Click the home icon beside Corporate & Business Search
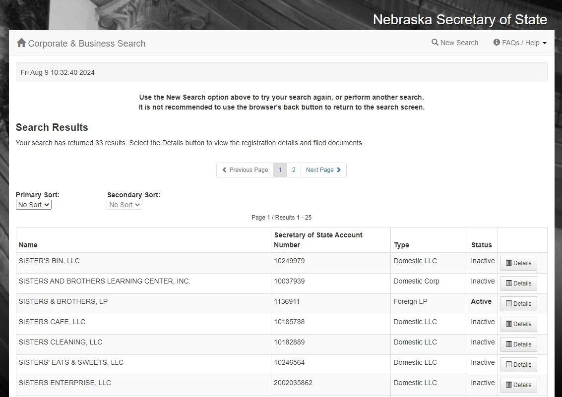562x397 pixels. (21, 43)
